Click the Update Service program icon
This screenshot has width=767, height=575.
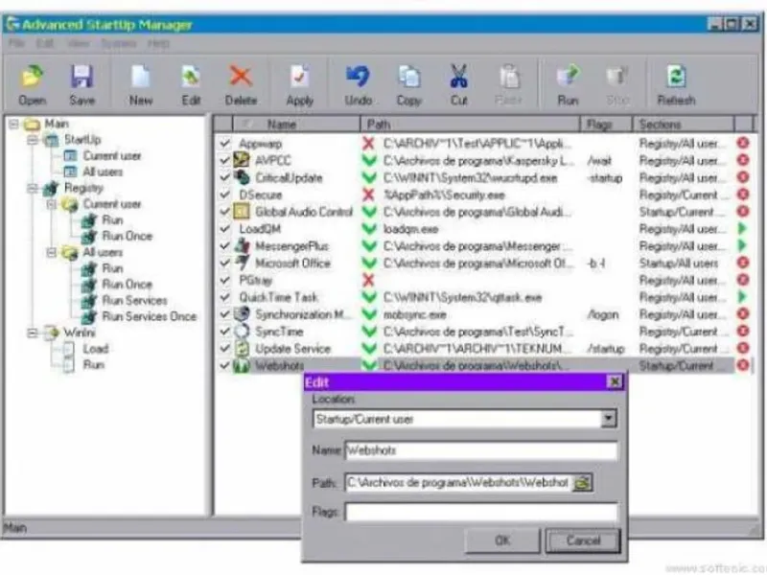pos(242,348)
